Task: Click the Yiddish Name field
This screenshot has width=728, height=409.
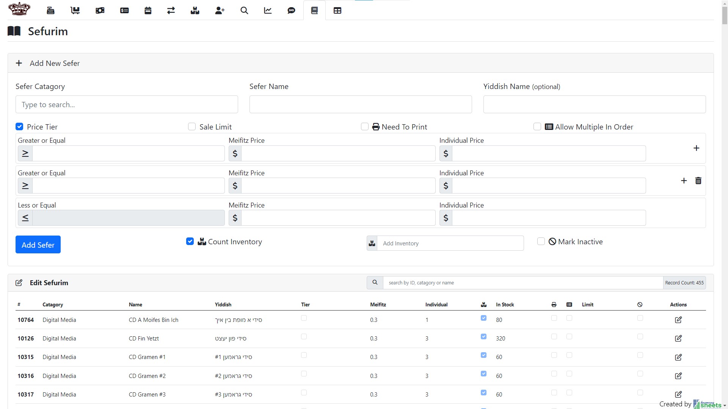Action: (595, 105)
